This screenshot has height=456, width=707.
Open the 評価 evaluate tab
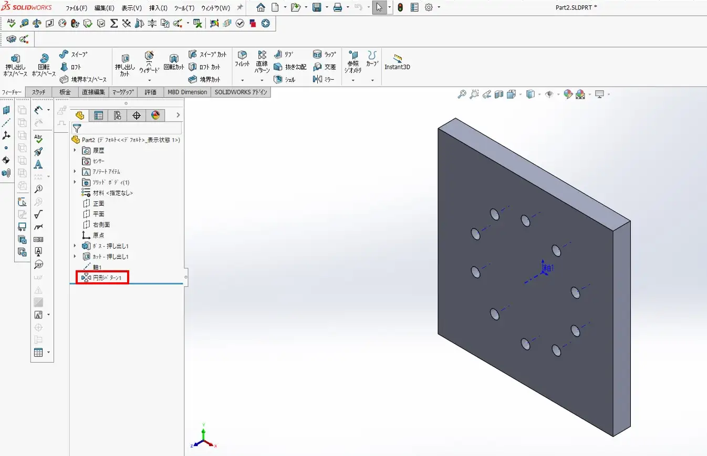(x=150, y=92)
